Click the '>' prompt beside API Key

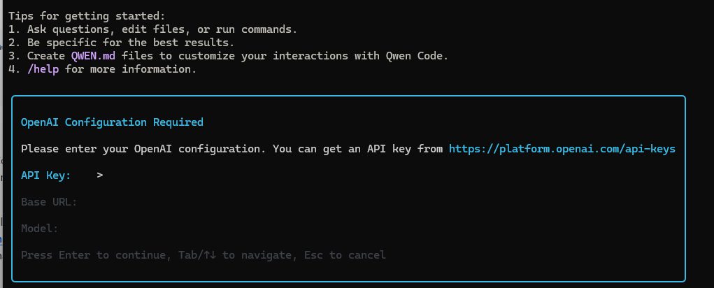(101, 175)
